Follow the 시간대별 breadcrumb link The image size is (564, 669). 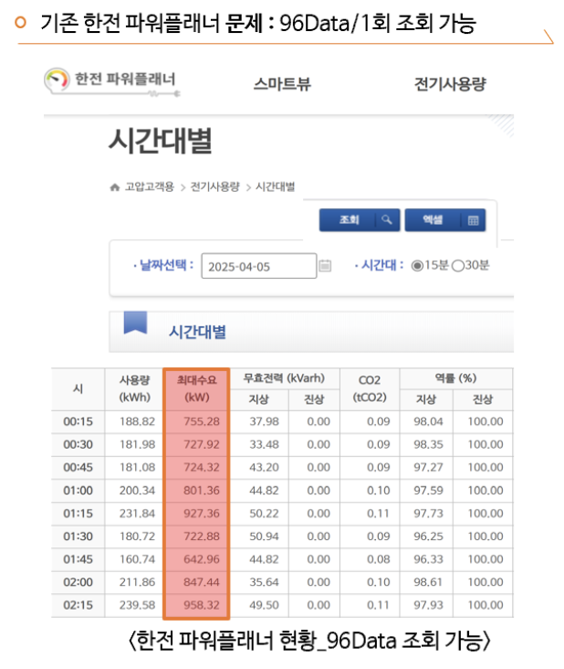276,186
